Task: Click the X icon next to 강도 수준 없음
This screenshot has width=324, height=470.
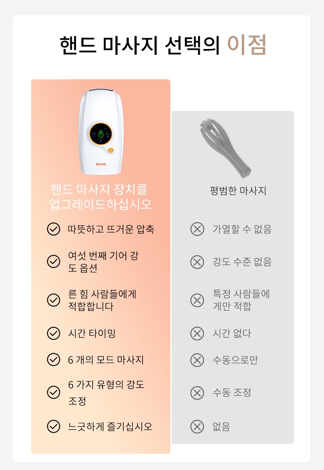Action: (x=197, y=262)
